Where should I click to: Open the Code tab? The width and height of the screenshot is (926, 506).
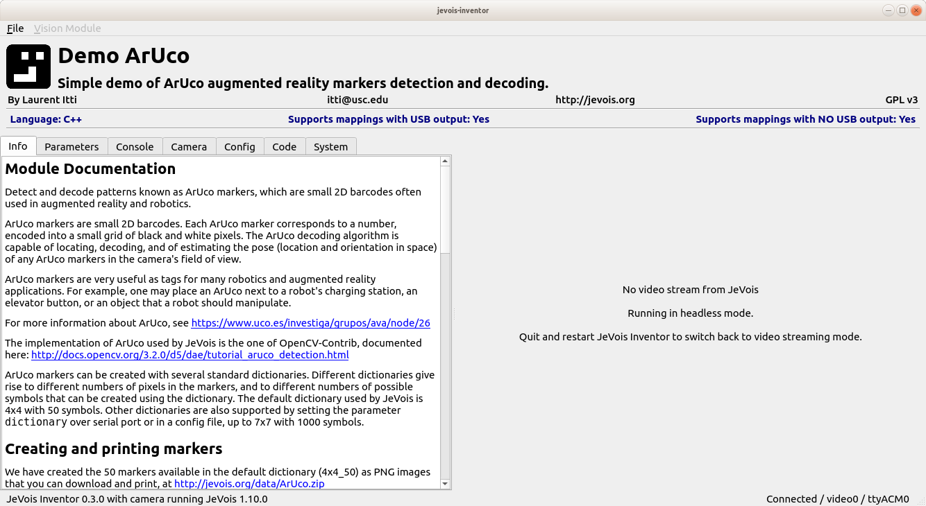(285, 146)
